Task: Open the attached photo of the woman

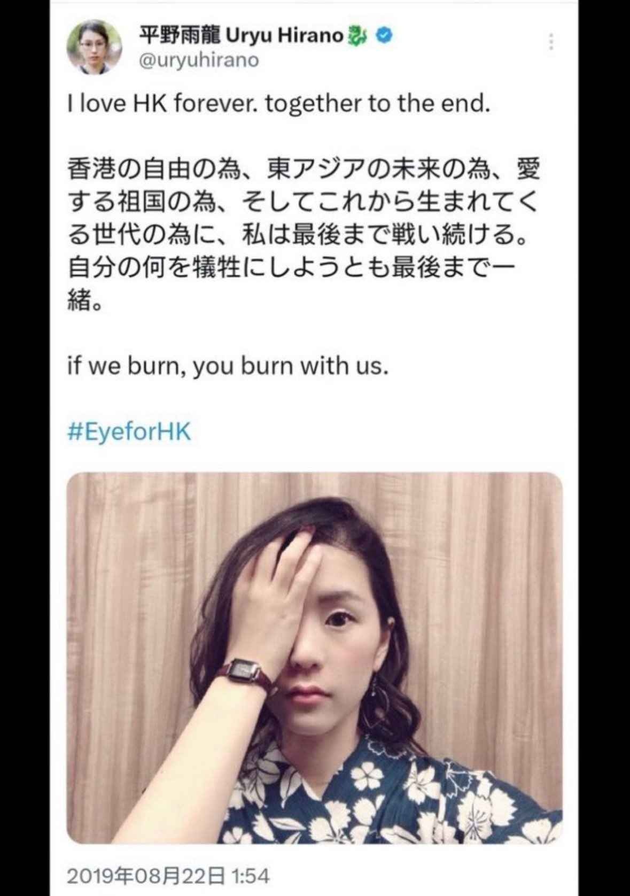Action: click(314, 658)
